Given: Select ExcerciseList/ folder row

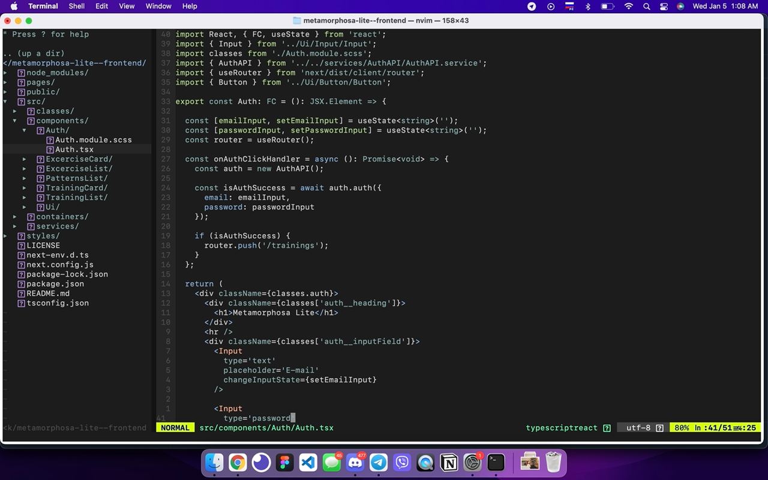Looking at the screenshot, I should tap(79, 169).
